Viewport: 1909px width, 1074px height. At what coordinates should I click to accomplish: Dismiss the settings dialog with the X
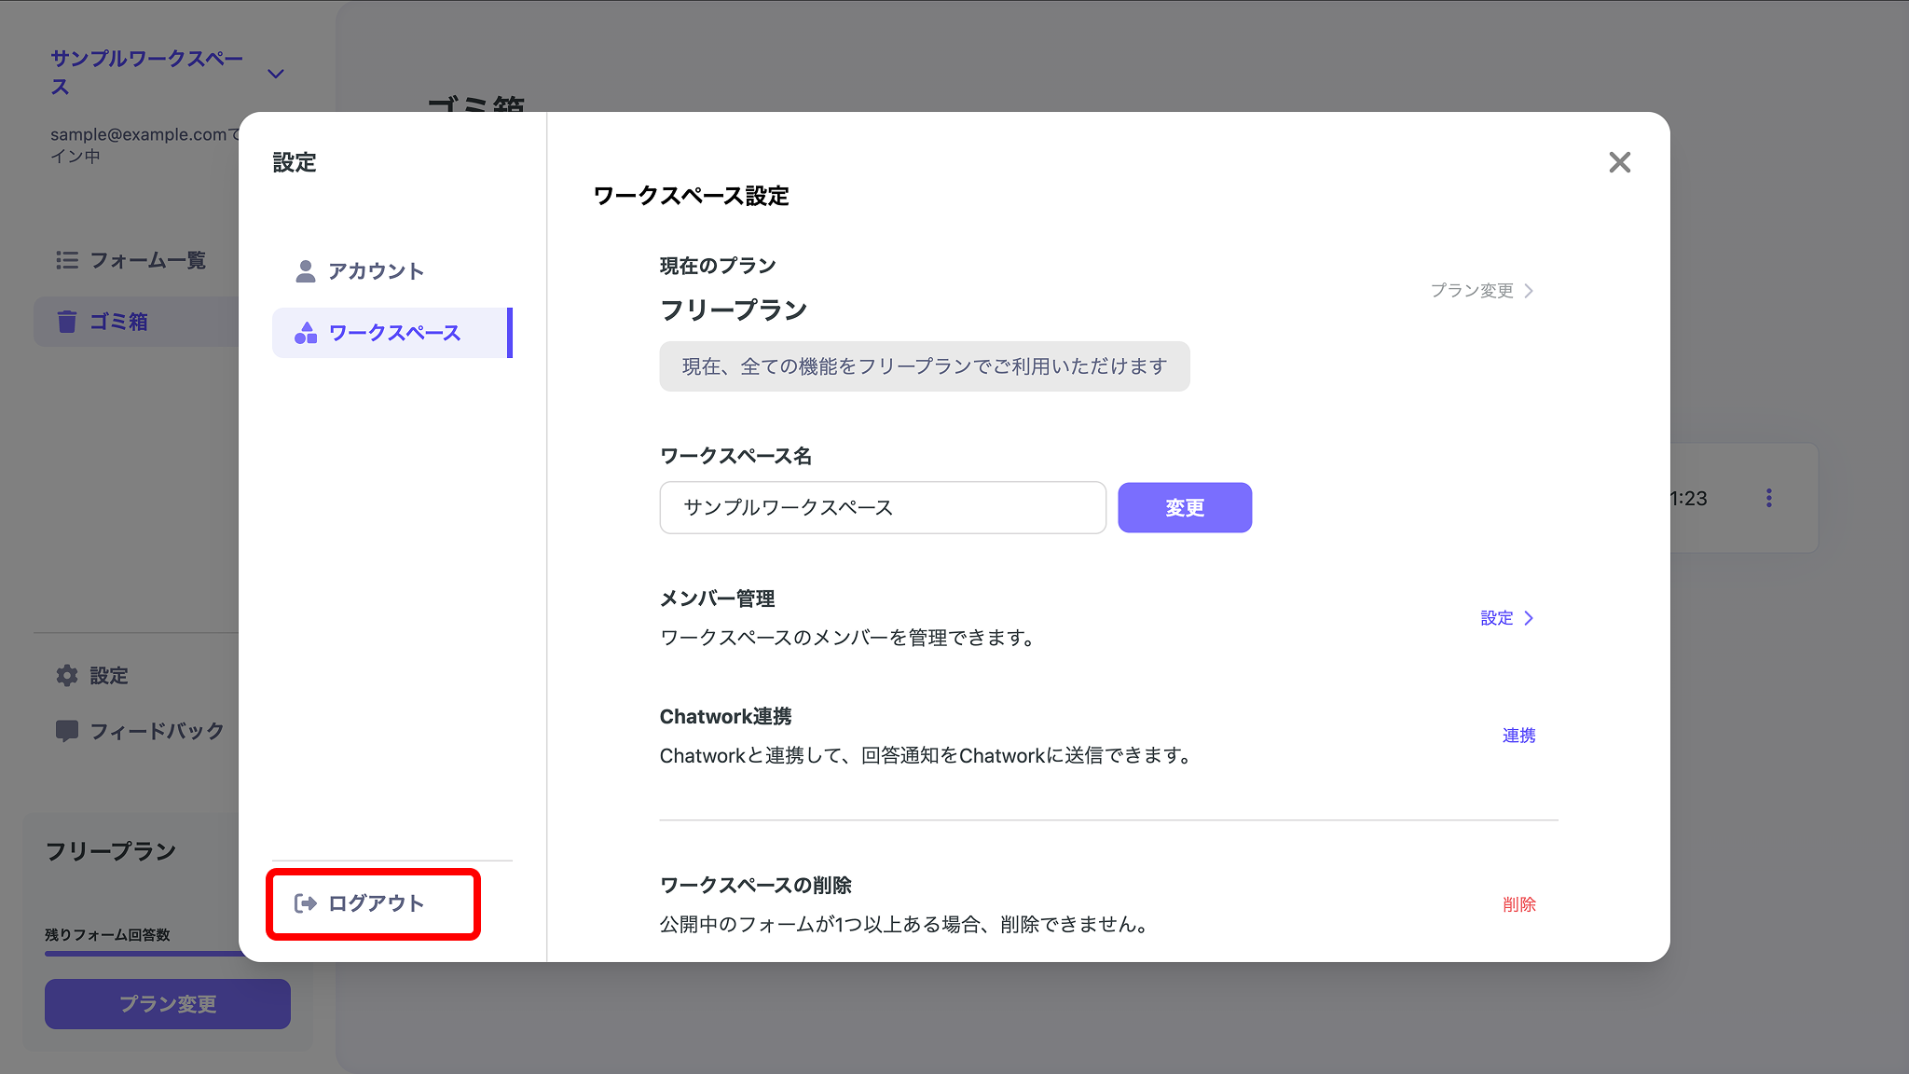coord(1619,162)
